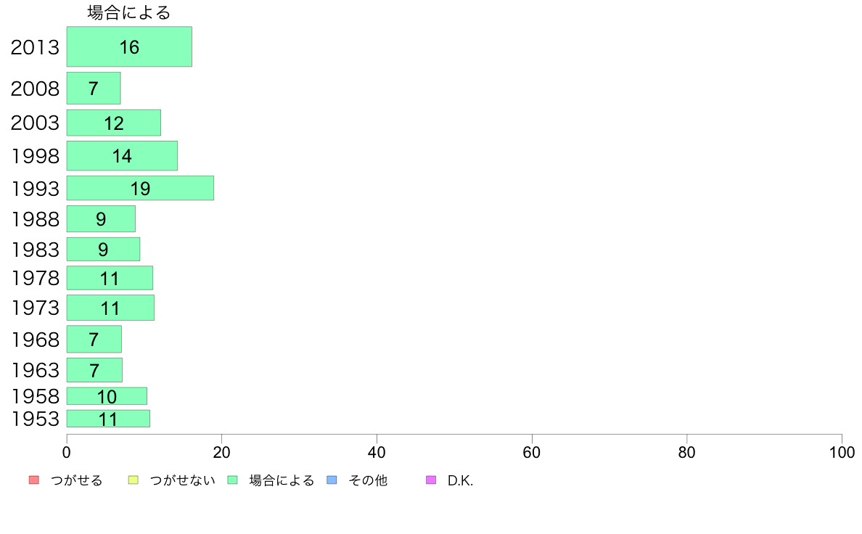Select the 1998 bar showing 14
862x534 pixels.
coord(122,156)
